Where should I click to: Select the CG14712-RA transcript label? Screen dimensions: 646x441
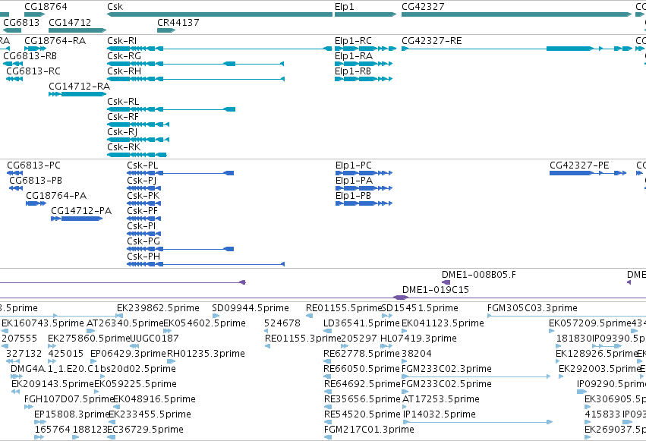click(80, 87)
